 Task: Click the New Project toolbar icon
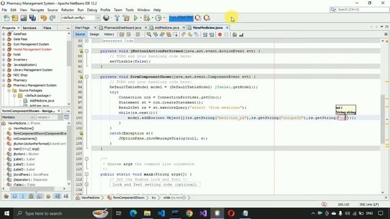click(x=15, y=18)
